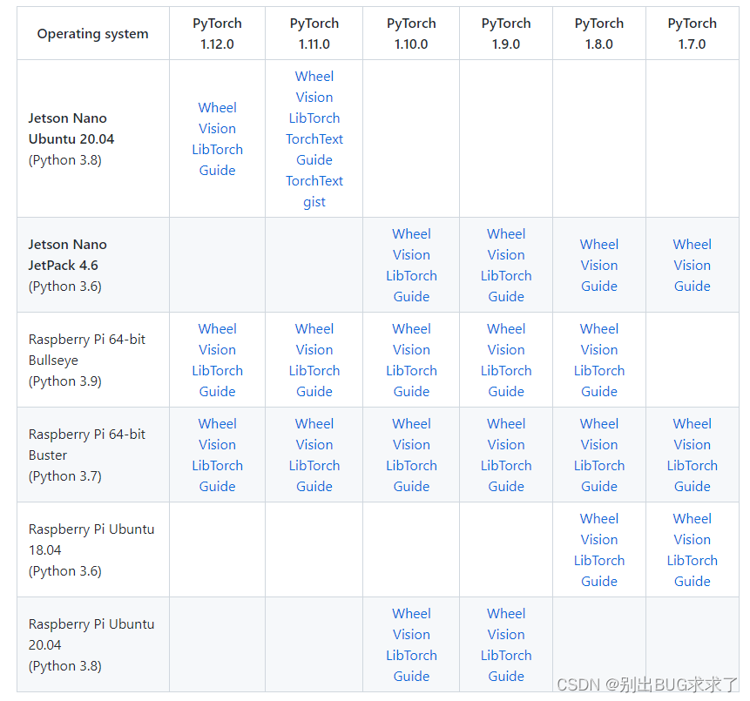Open LibTorch link for Bullseye PyTorch 1.8.0

coord(599,371)
